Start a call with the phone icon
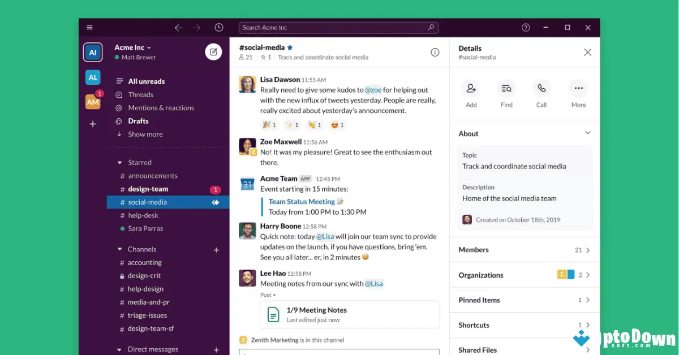Viewport: 679px width, 355px height. tap(542, 89)
